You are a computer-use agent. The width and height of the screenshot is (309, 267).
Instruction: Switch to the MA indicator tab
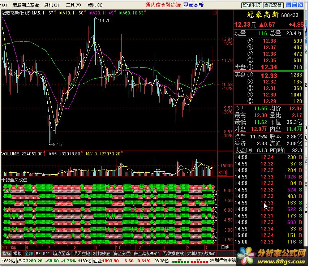[x=38, y=254]
